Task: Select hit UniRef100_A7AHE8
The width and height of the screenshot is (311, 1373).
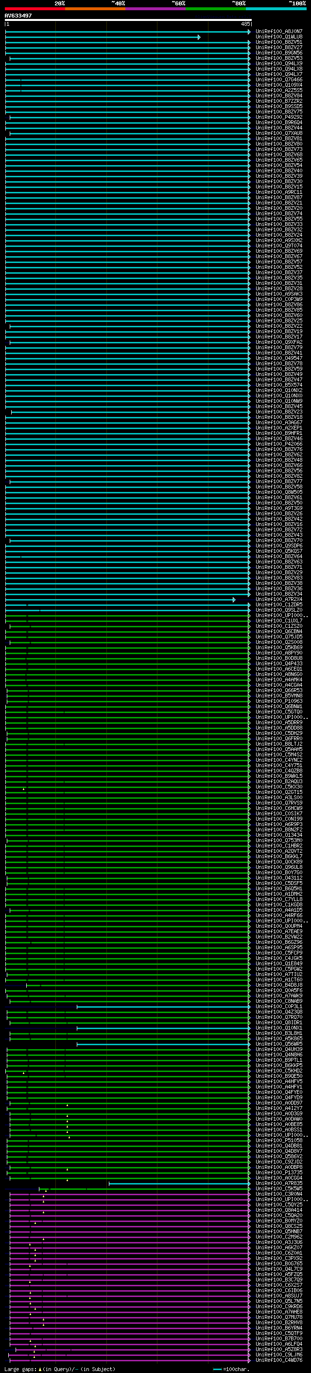Action: (x=279, y=1312)
